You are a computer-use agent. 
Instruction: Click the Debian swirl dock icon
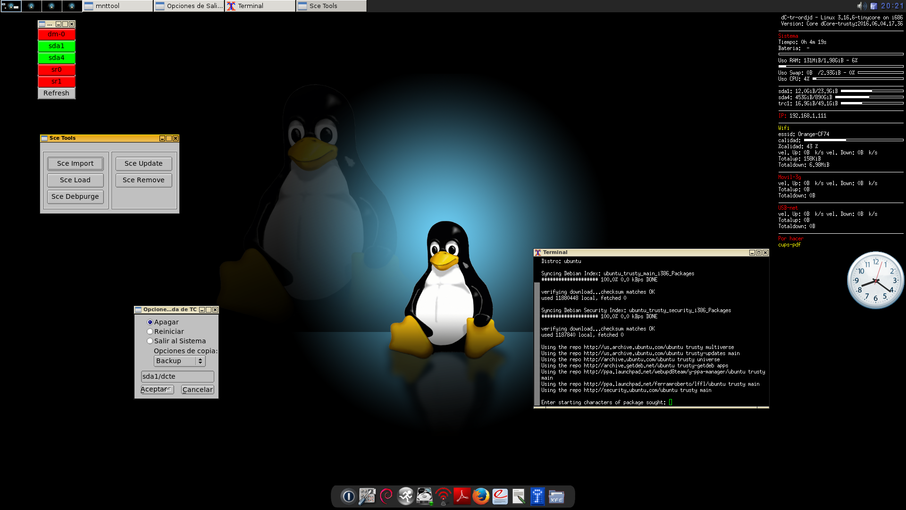386,496
